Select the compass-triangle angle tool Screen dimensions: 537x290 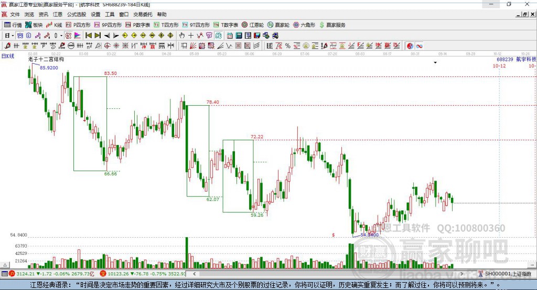pyautogui.click(x=98, y=46)
